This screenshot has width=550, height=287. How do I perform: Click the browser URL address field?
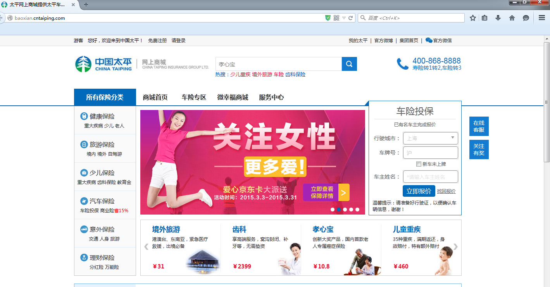[x=167, y=18]
